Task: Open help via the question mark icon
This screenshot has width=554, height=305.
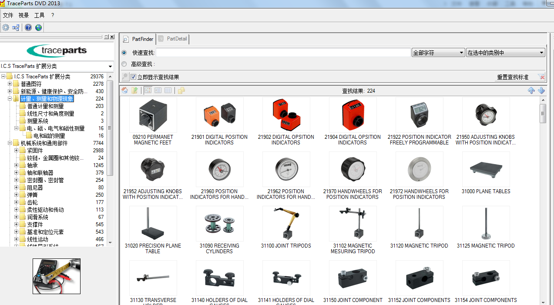Action: tap(28, 27)
